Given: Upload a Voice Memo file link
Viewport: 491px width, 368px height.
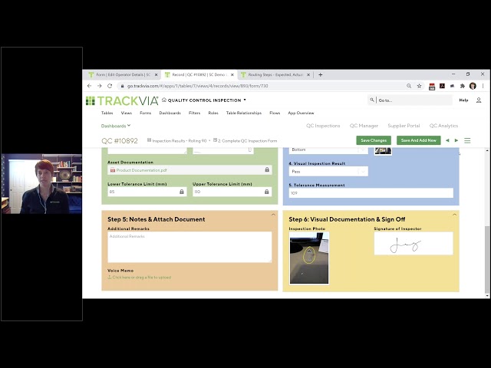Looking at the screenshot, I should pos(140,278).
